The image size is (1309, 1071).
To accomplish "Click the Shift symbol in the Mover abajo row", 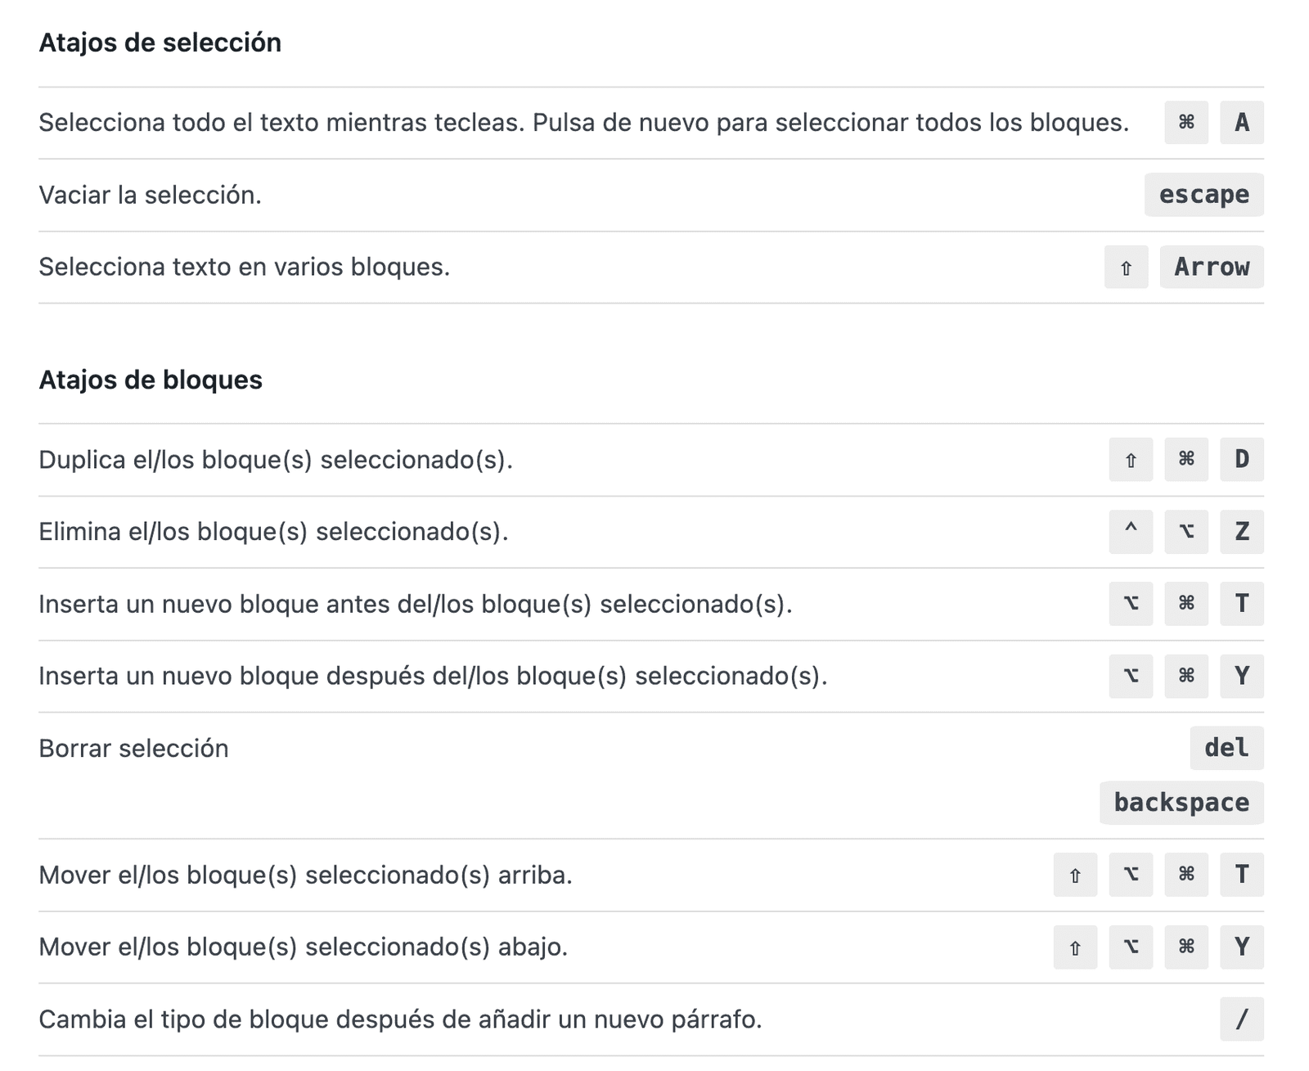I will [x=1075, y=947].
